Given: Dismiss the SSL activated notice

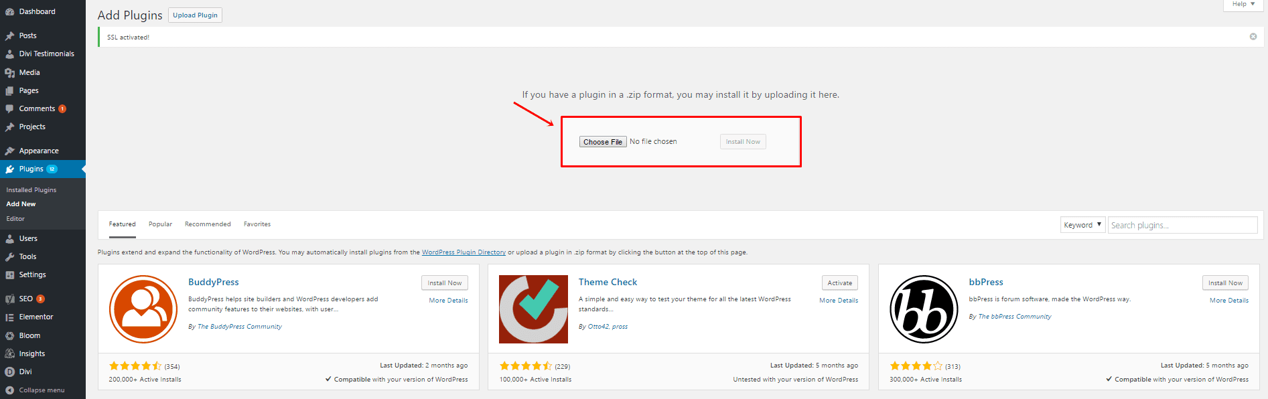Looking at the screenshot, I should tap(1253, 37).
